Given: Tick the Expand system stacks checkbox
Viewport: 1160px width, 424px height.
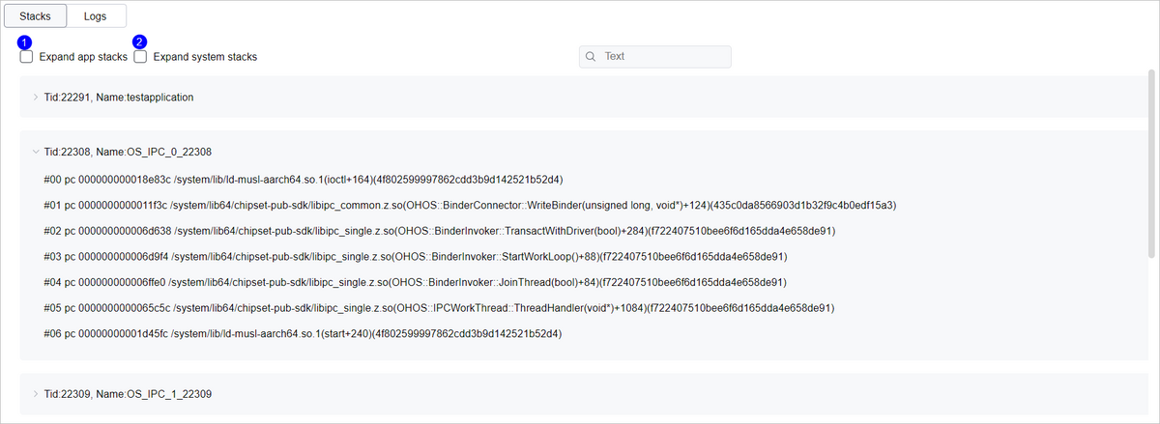Looking at the screenshot, I should (141, 57).
